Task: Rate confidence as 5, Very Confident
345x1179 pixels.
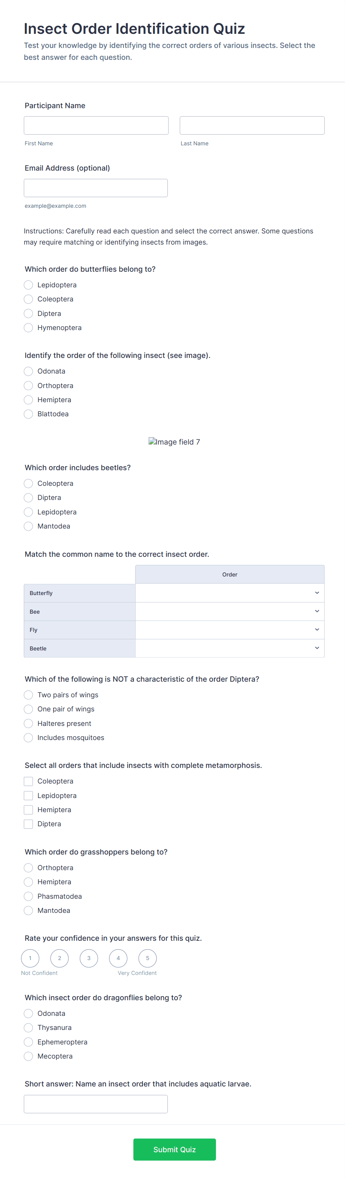Action: click(x=147, y=958)
